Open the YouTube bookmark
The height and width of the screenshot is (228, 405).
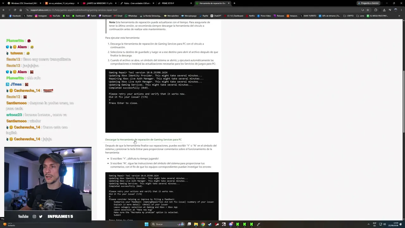pos(55,16)
